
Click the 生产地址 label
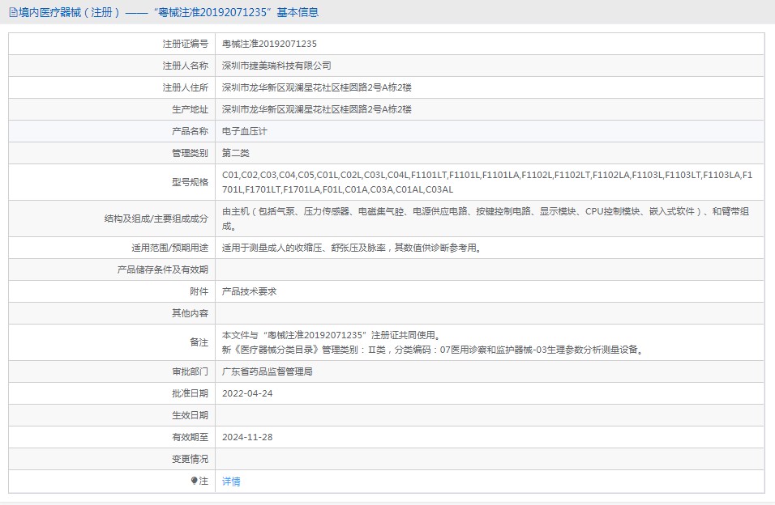(190, 109)
